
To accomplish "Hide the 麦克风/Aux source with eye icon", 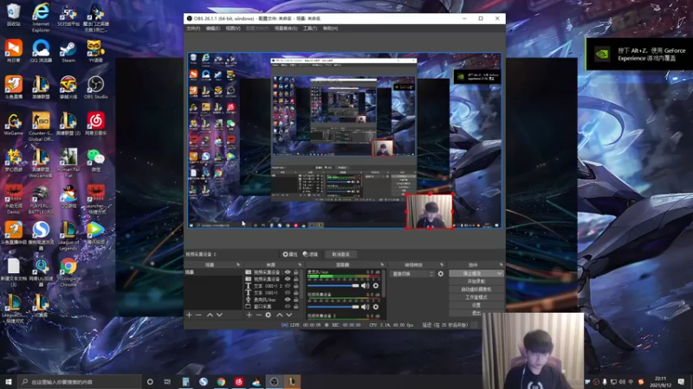I will [288, 299].
